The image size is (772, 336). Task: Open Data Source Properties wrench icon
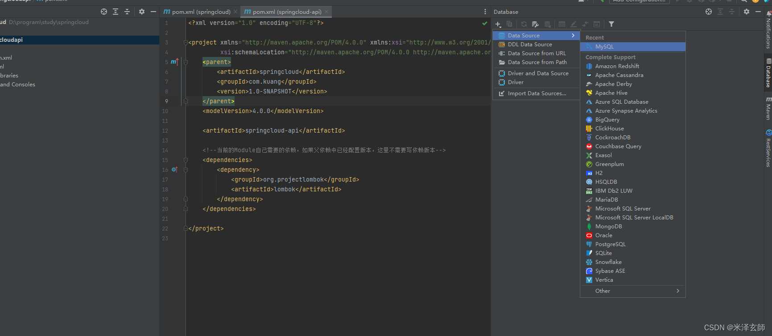[536, 24]
